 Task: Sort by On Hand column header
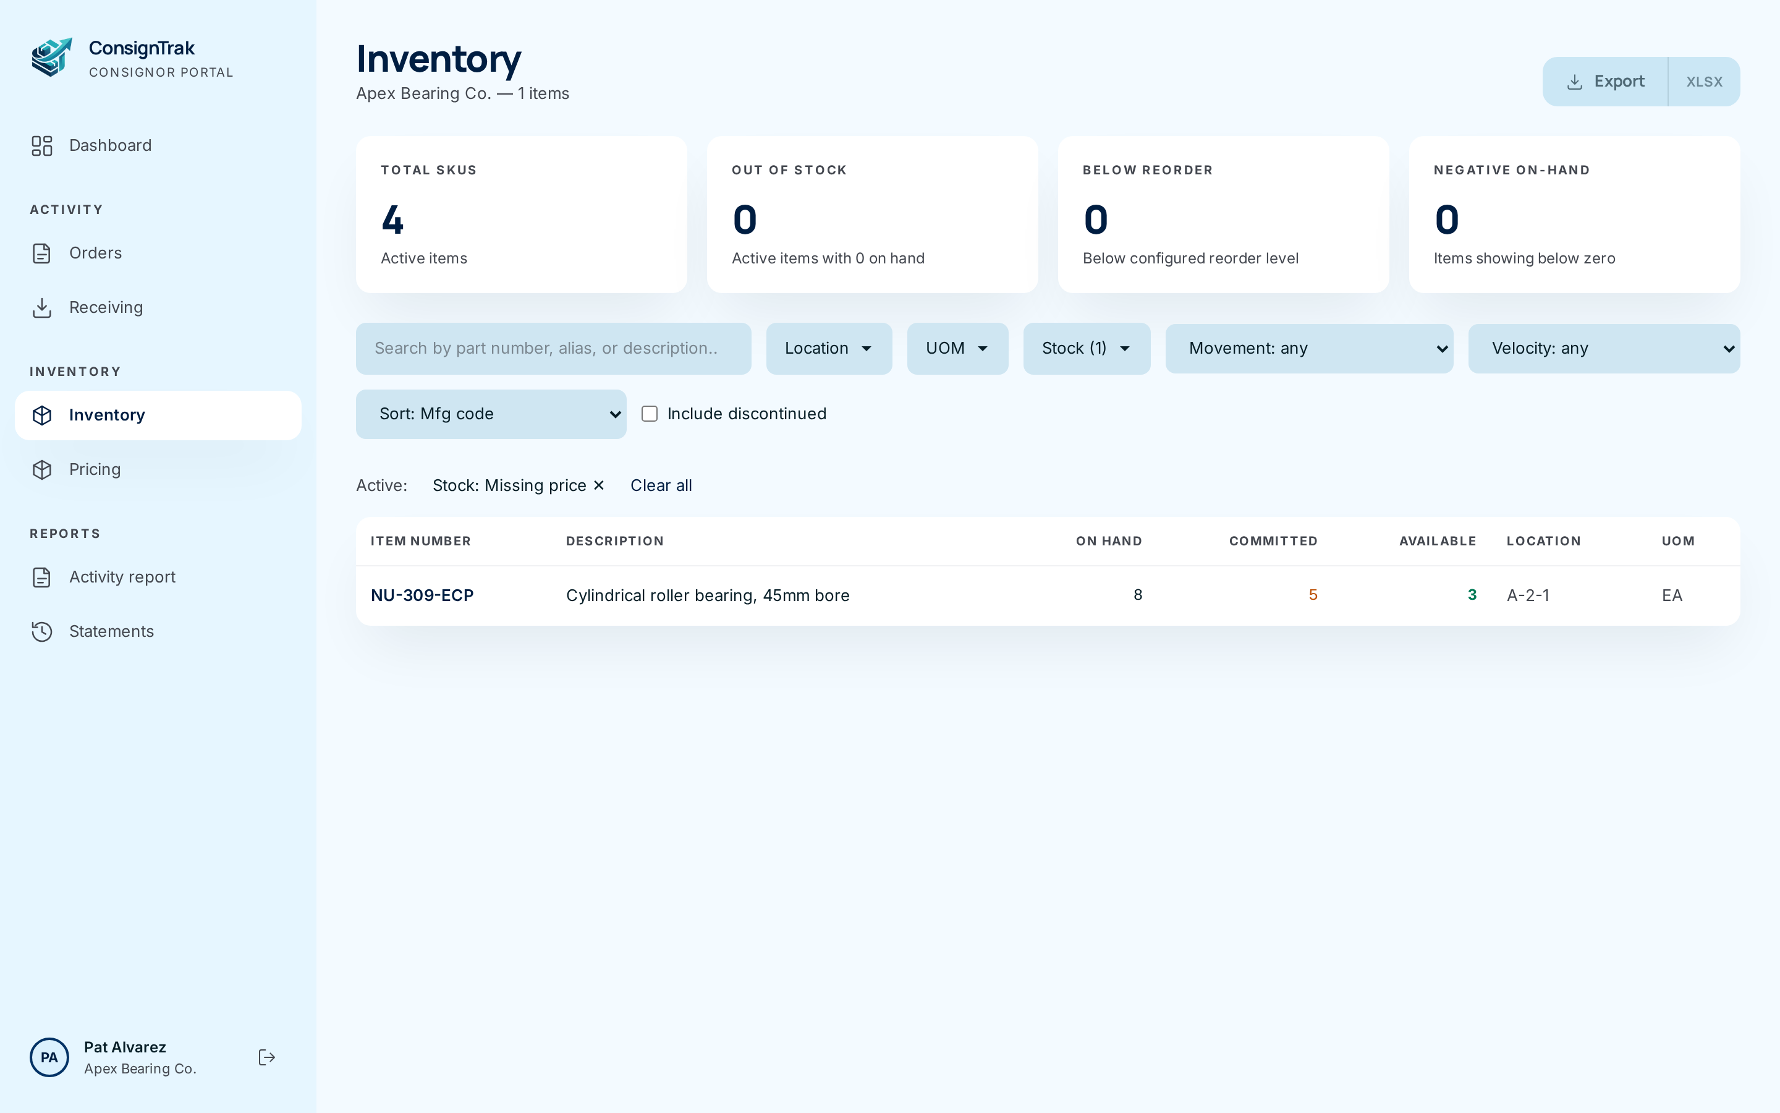(1109, 541)
